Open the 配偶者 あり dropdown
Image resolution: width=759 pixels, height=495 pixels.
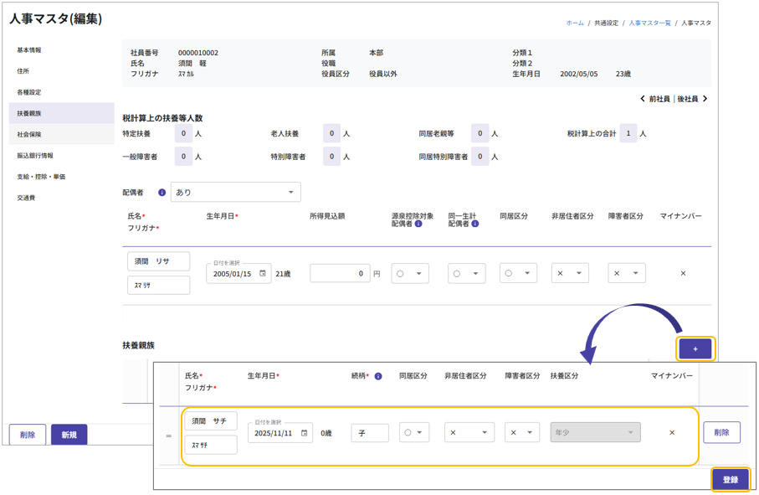pos(236,193)
